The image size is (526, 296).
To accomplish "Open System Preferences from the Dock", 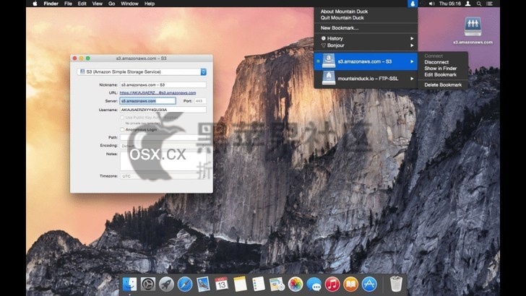I will 148,284.
